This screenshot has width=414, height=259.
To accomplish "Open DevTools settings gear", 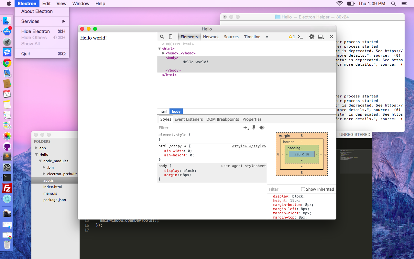I will [x=312, y=37].
